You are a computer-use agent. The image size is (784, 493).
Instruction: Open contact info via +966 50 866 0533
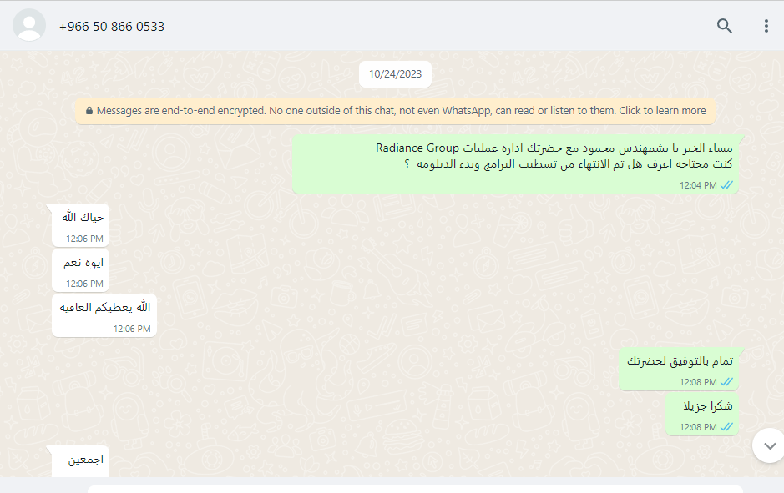tap(112, 27)
